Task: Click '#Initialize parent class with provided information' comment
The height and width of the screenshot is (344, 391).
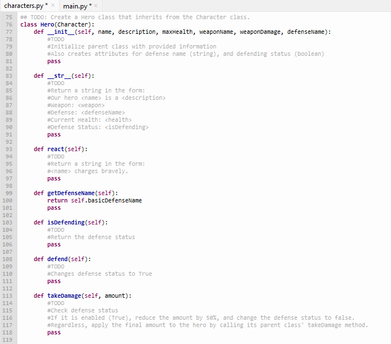Action: [x=132, y=46]
